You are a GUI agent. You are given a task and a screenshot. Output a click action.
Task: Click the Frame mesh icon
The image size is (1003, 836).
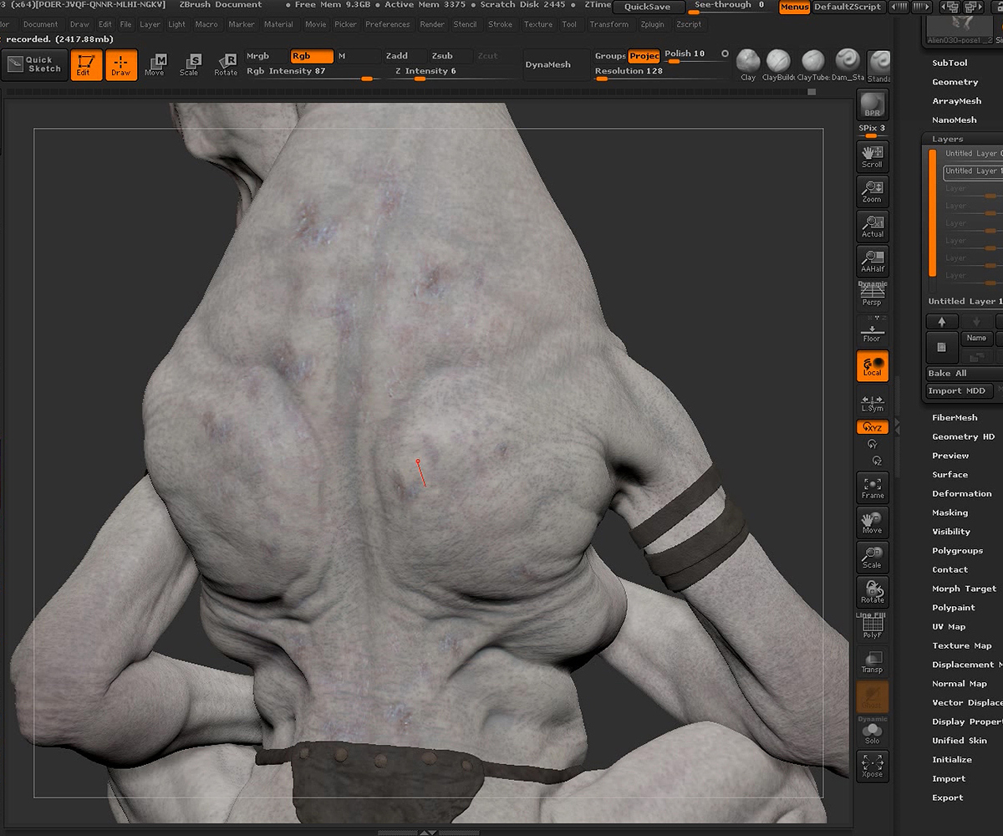(x=872, y=487)
